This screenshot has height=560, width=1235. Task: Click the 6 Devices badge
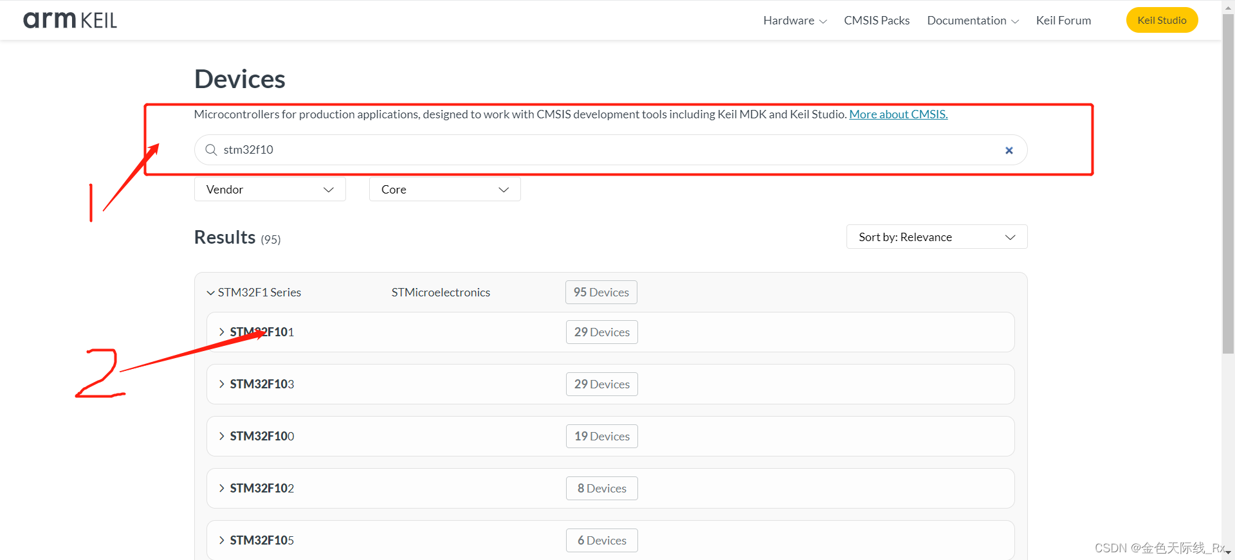click(x=602, y=541)
